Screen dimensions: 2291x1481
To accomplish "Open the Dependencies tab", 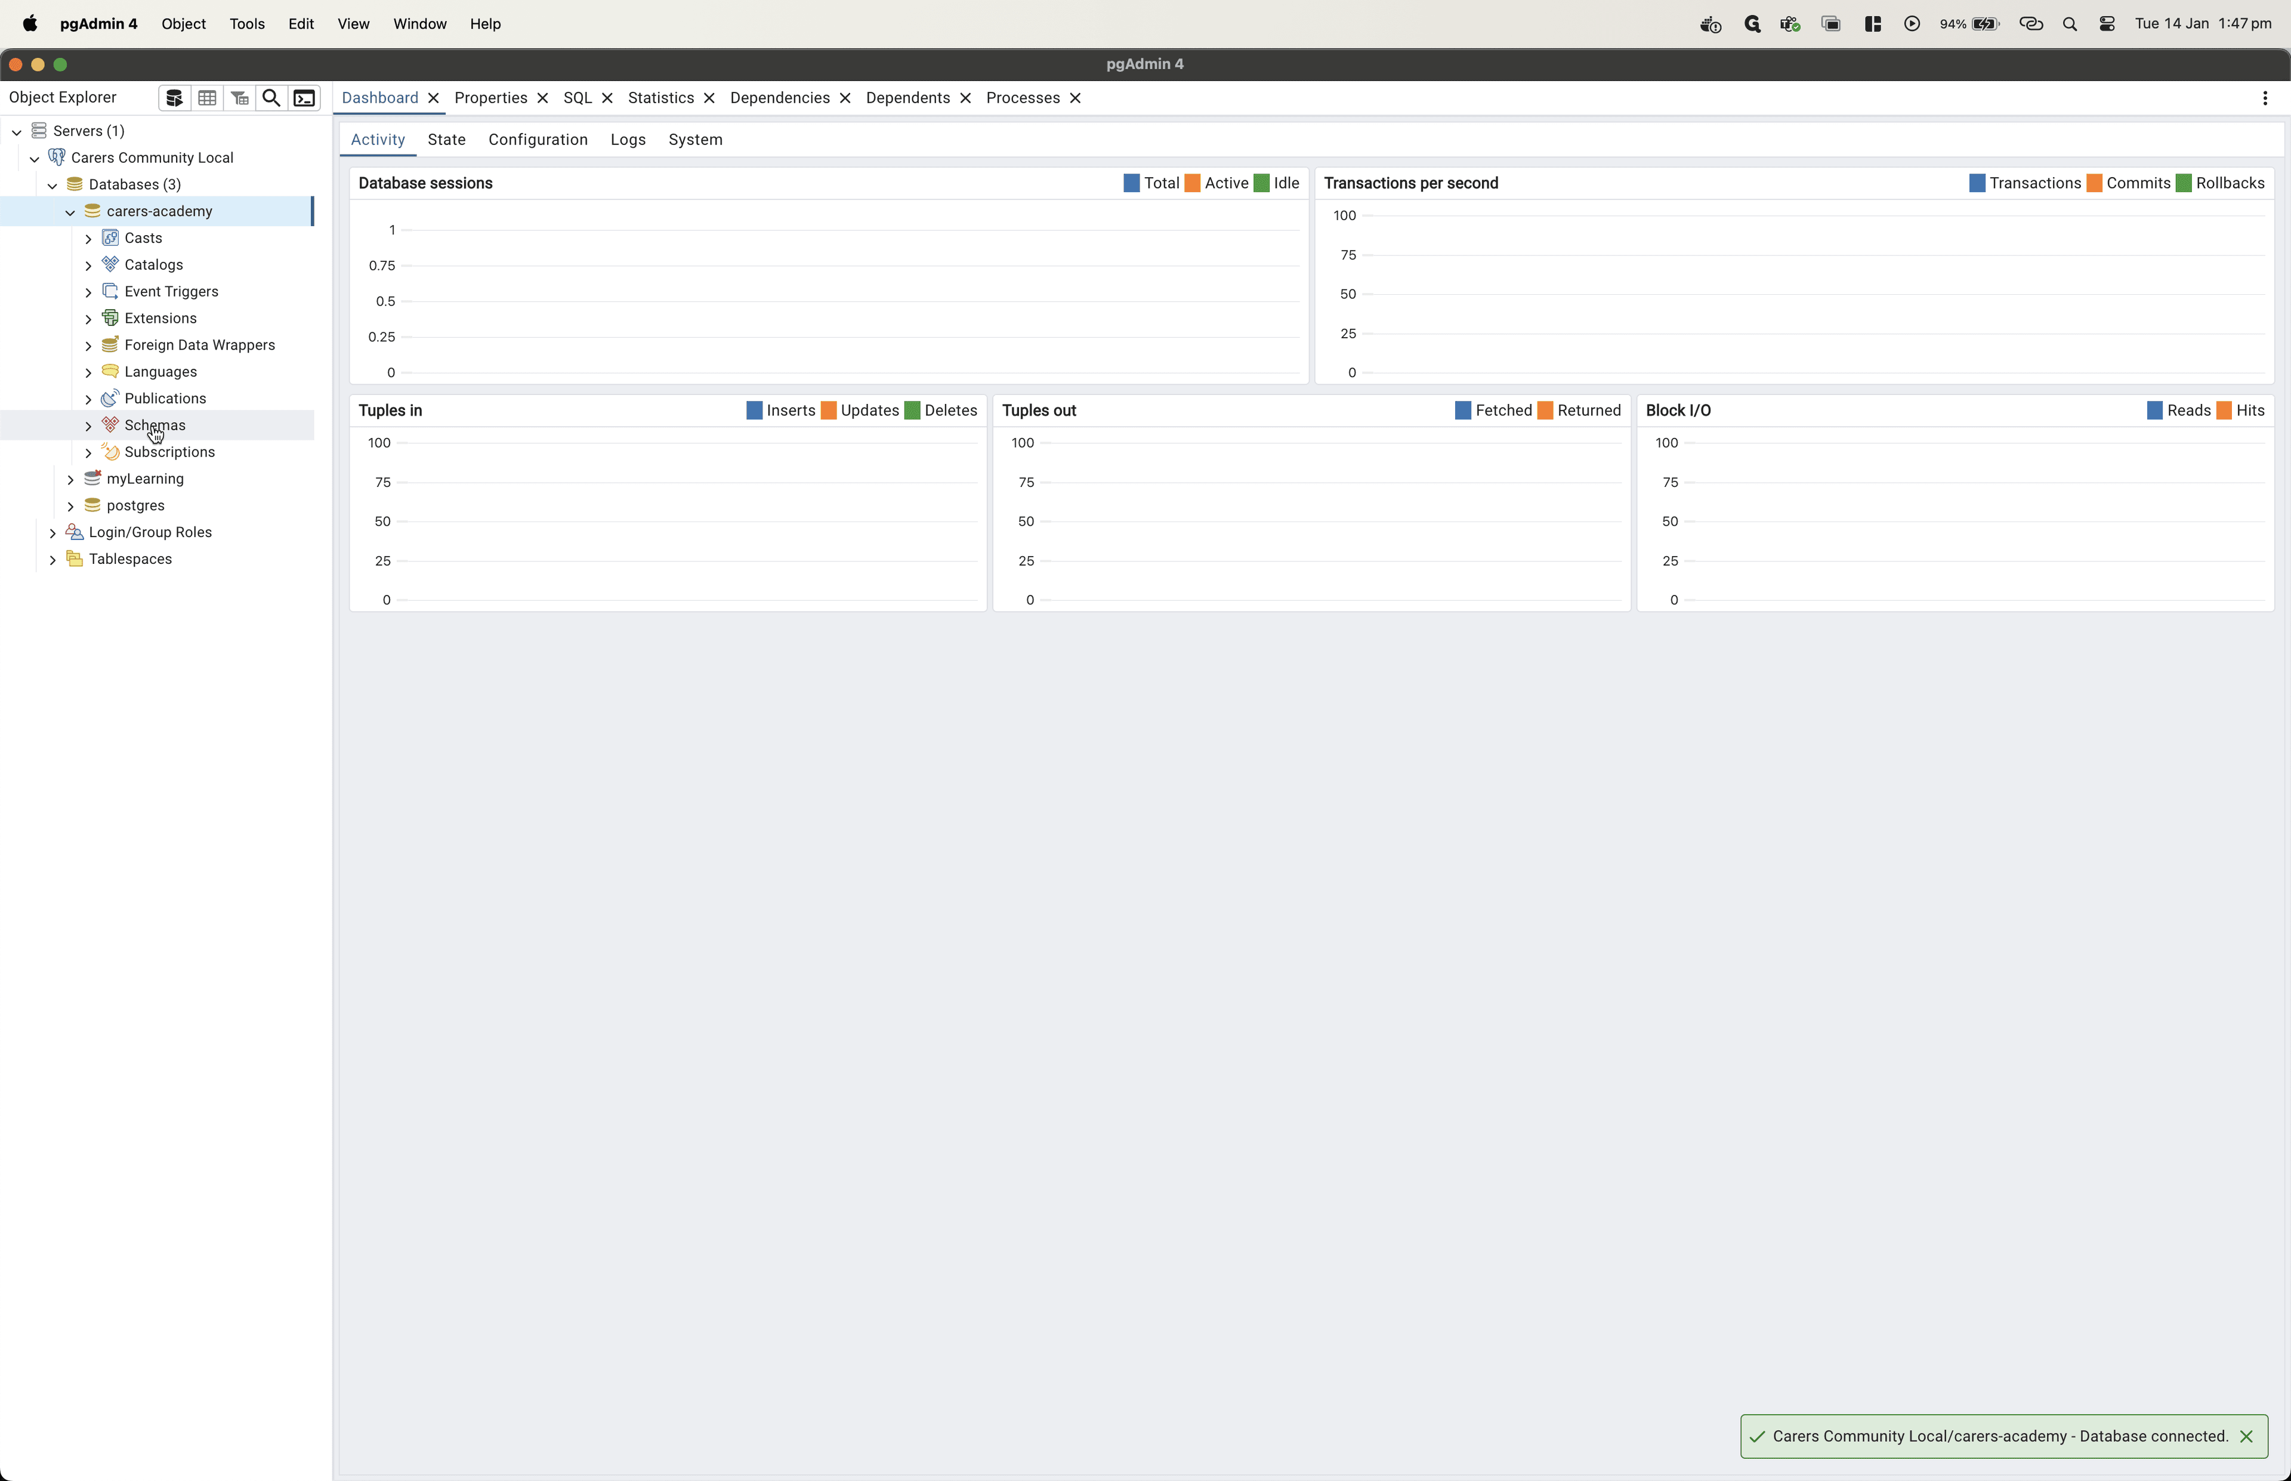I will [780, 98].
